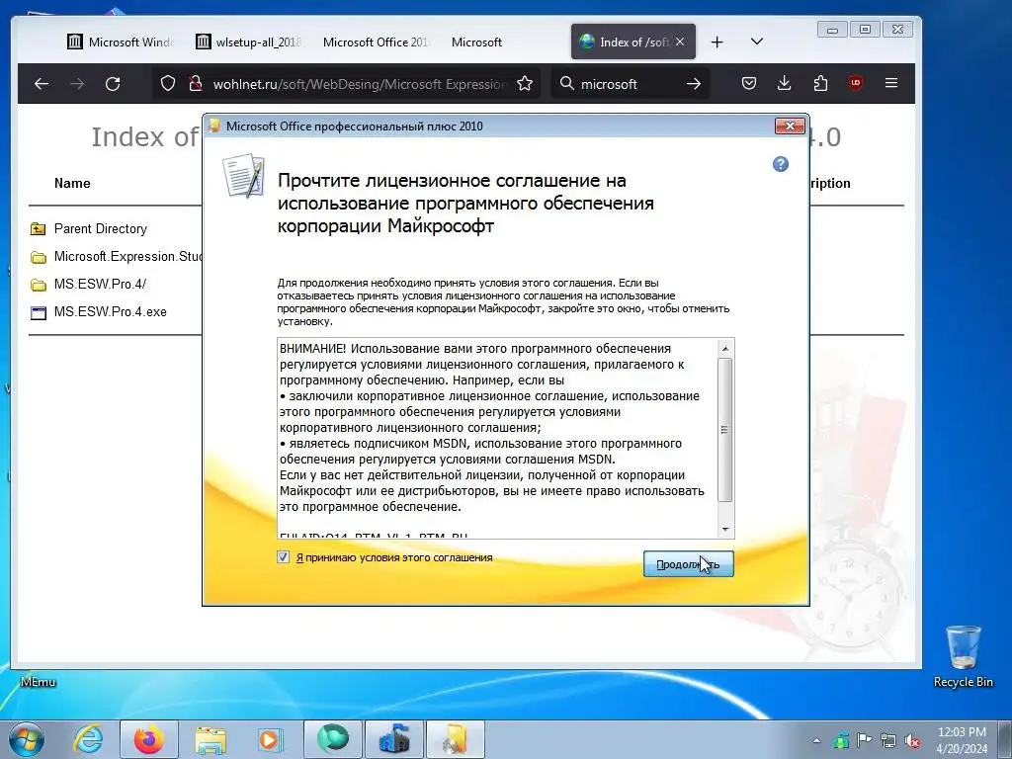1012x759 pixels.
Task: Click the network tray icon
Action: [x=888, y=741]
